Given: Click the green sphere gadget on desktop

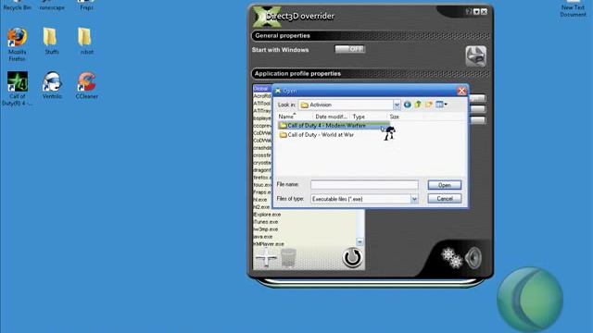Looking at the screenshot, I should pyautogui.click(x=530, y=299).
